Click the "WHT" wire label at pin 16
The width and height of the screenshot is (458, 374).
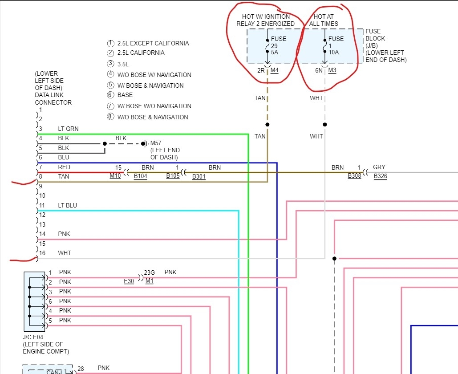click(x=64, y=253)
